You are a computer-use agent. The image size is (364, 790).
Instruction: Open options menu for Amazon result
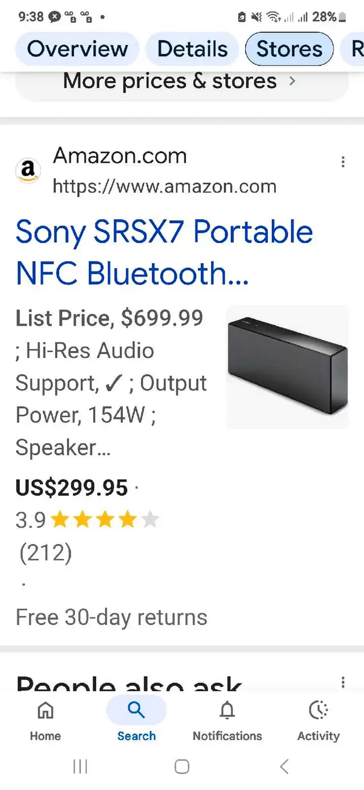343,162
